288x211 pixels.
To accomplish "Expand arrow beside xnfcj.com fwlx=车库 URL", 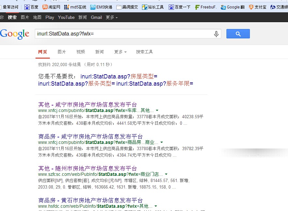I will click(157, 111).
